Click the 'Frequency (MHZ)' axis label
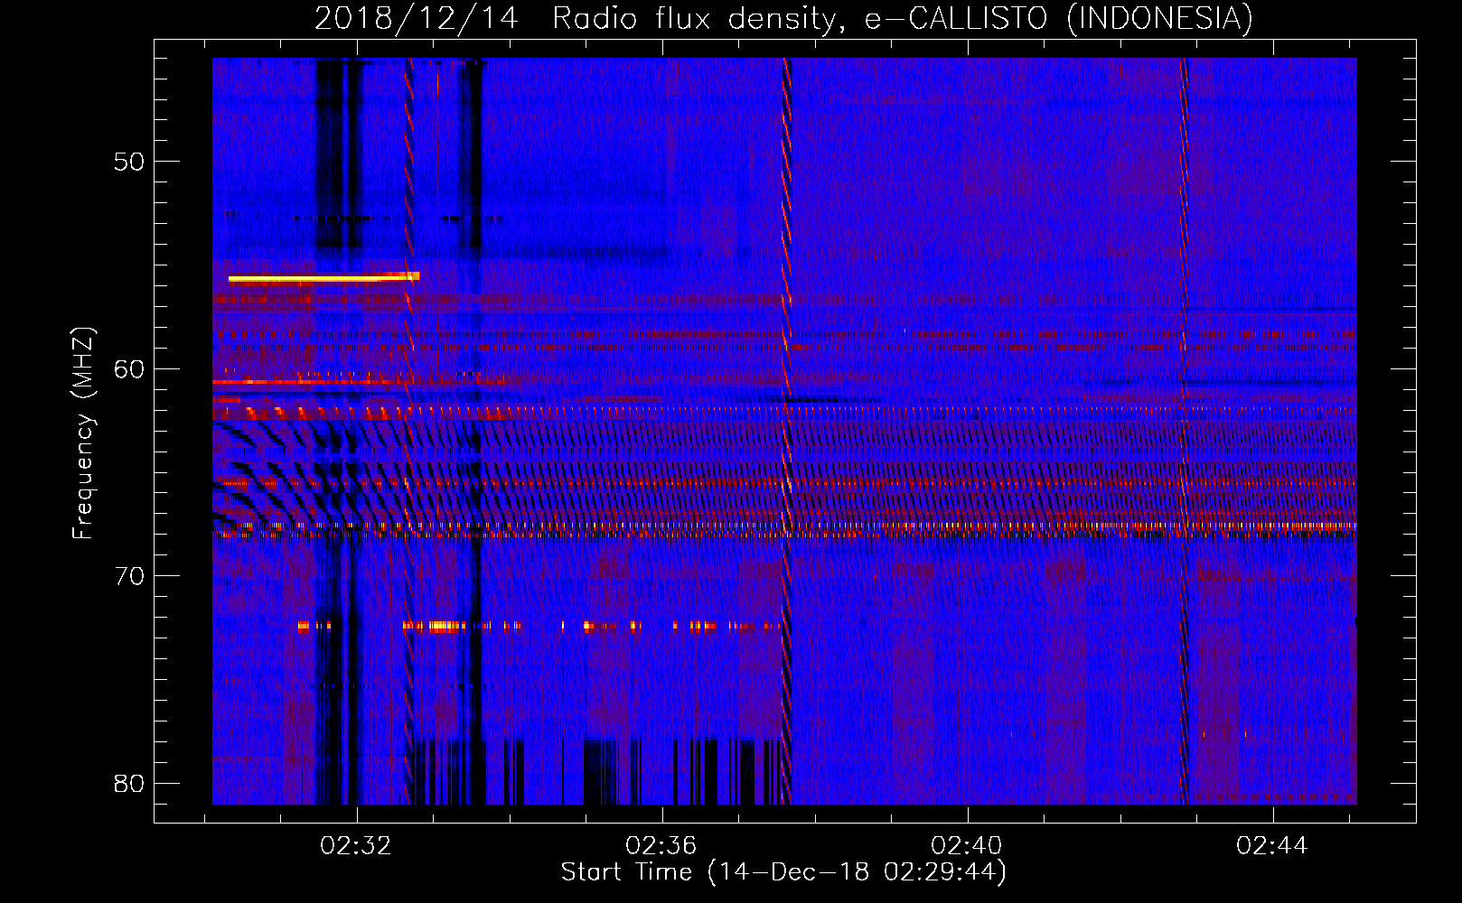Viewport: 1462px width, 903px height. point(83,433)
